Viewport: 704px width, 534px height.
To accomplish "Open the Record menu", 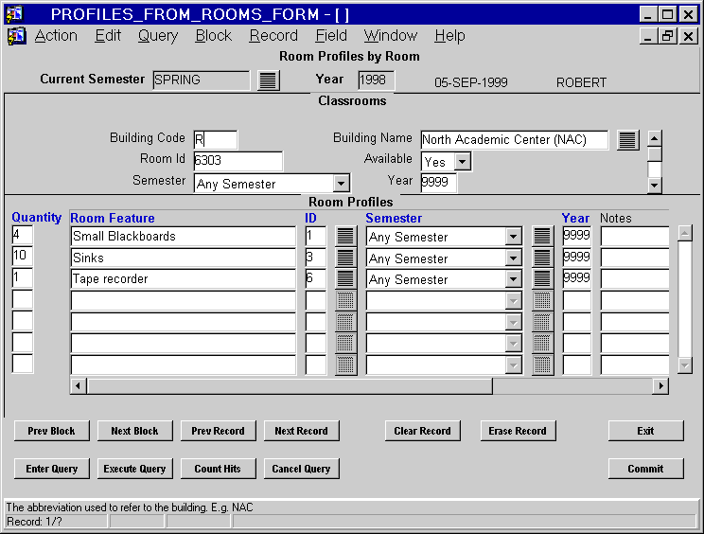I will pyautogui.click(x=273, y=35).
